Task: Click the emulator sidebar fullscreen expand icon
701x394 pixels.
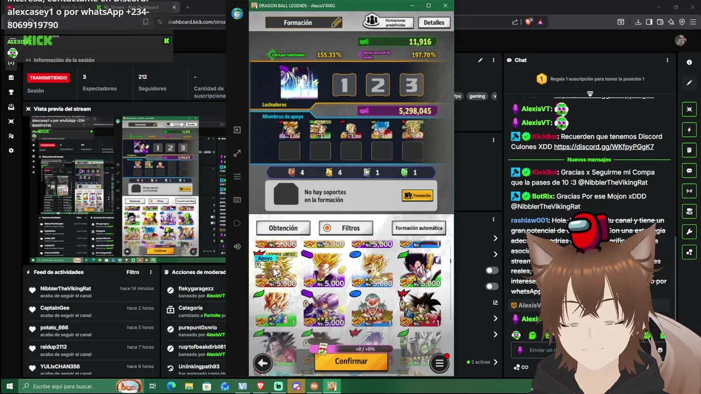Action: click(237, 154)
